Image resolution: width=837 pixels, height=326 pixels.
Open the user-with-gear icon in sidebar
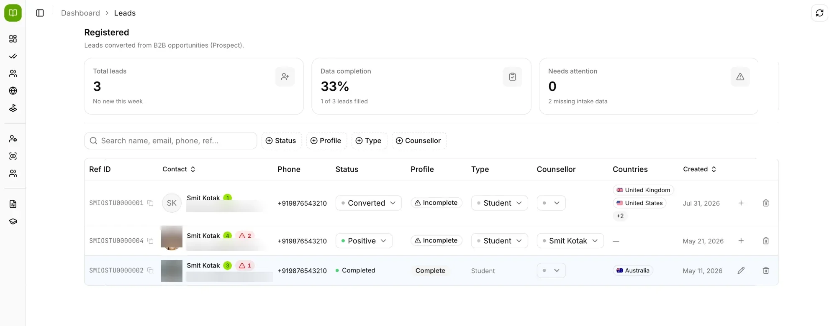pyautogui.click(x=13, y=138)
